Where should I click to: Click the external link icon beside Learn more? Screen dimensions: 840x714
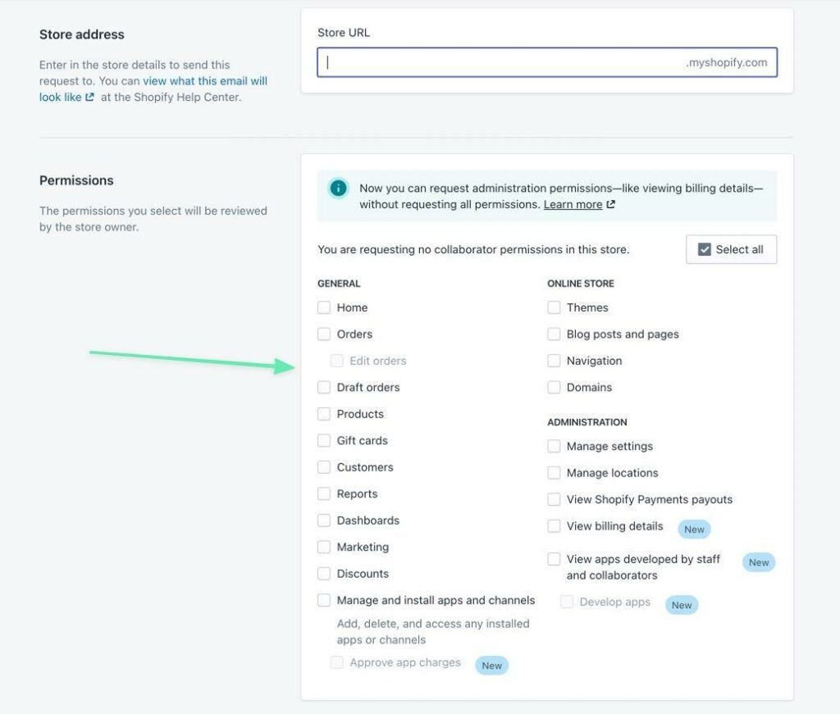tap(610, 205)
